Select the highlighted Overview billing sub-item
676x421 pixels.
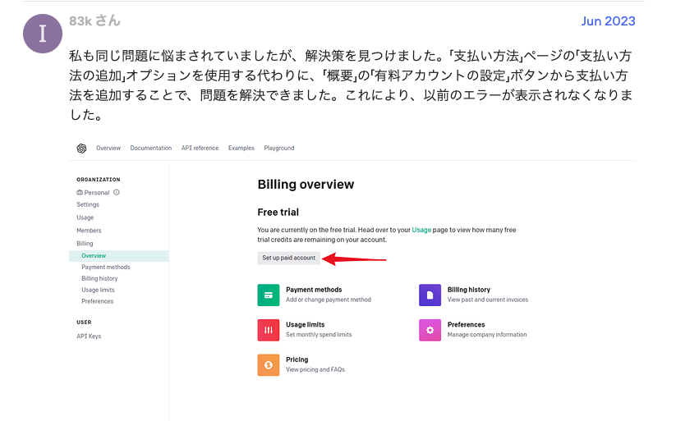tap(118, 256)
